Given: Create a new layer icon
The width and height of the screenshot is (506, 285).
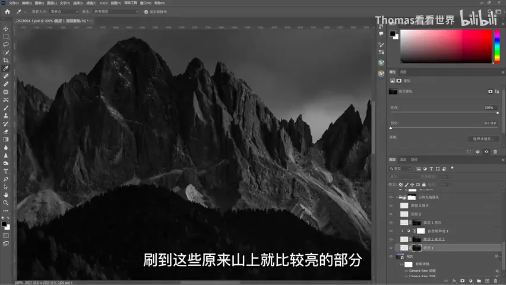Looking at the screenshot, I should (x=487, y=281).
